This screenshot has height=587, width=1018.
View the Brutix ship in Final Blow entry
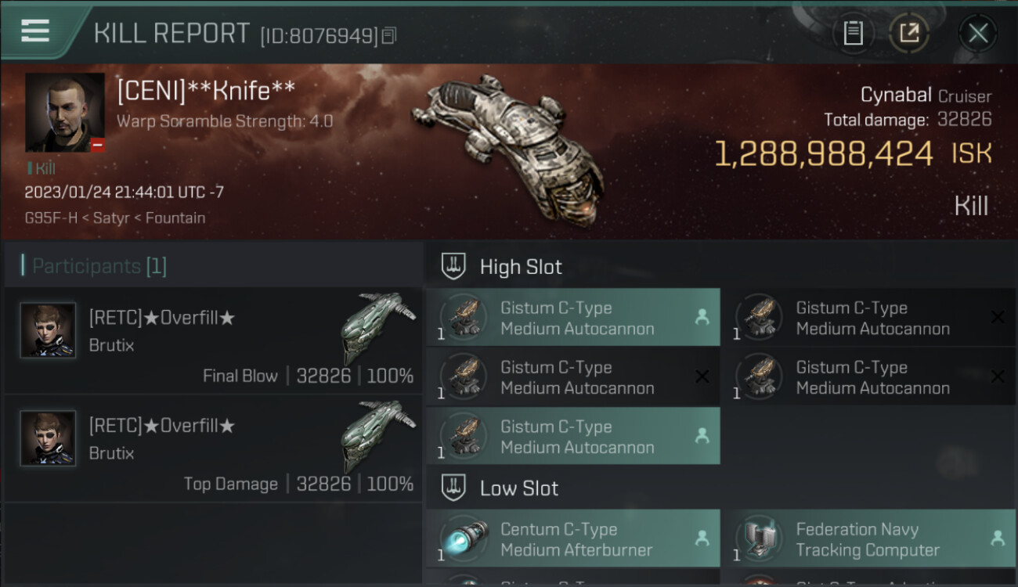coord(377,327)
